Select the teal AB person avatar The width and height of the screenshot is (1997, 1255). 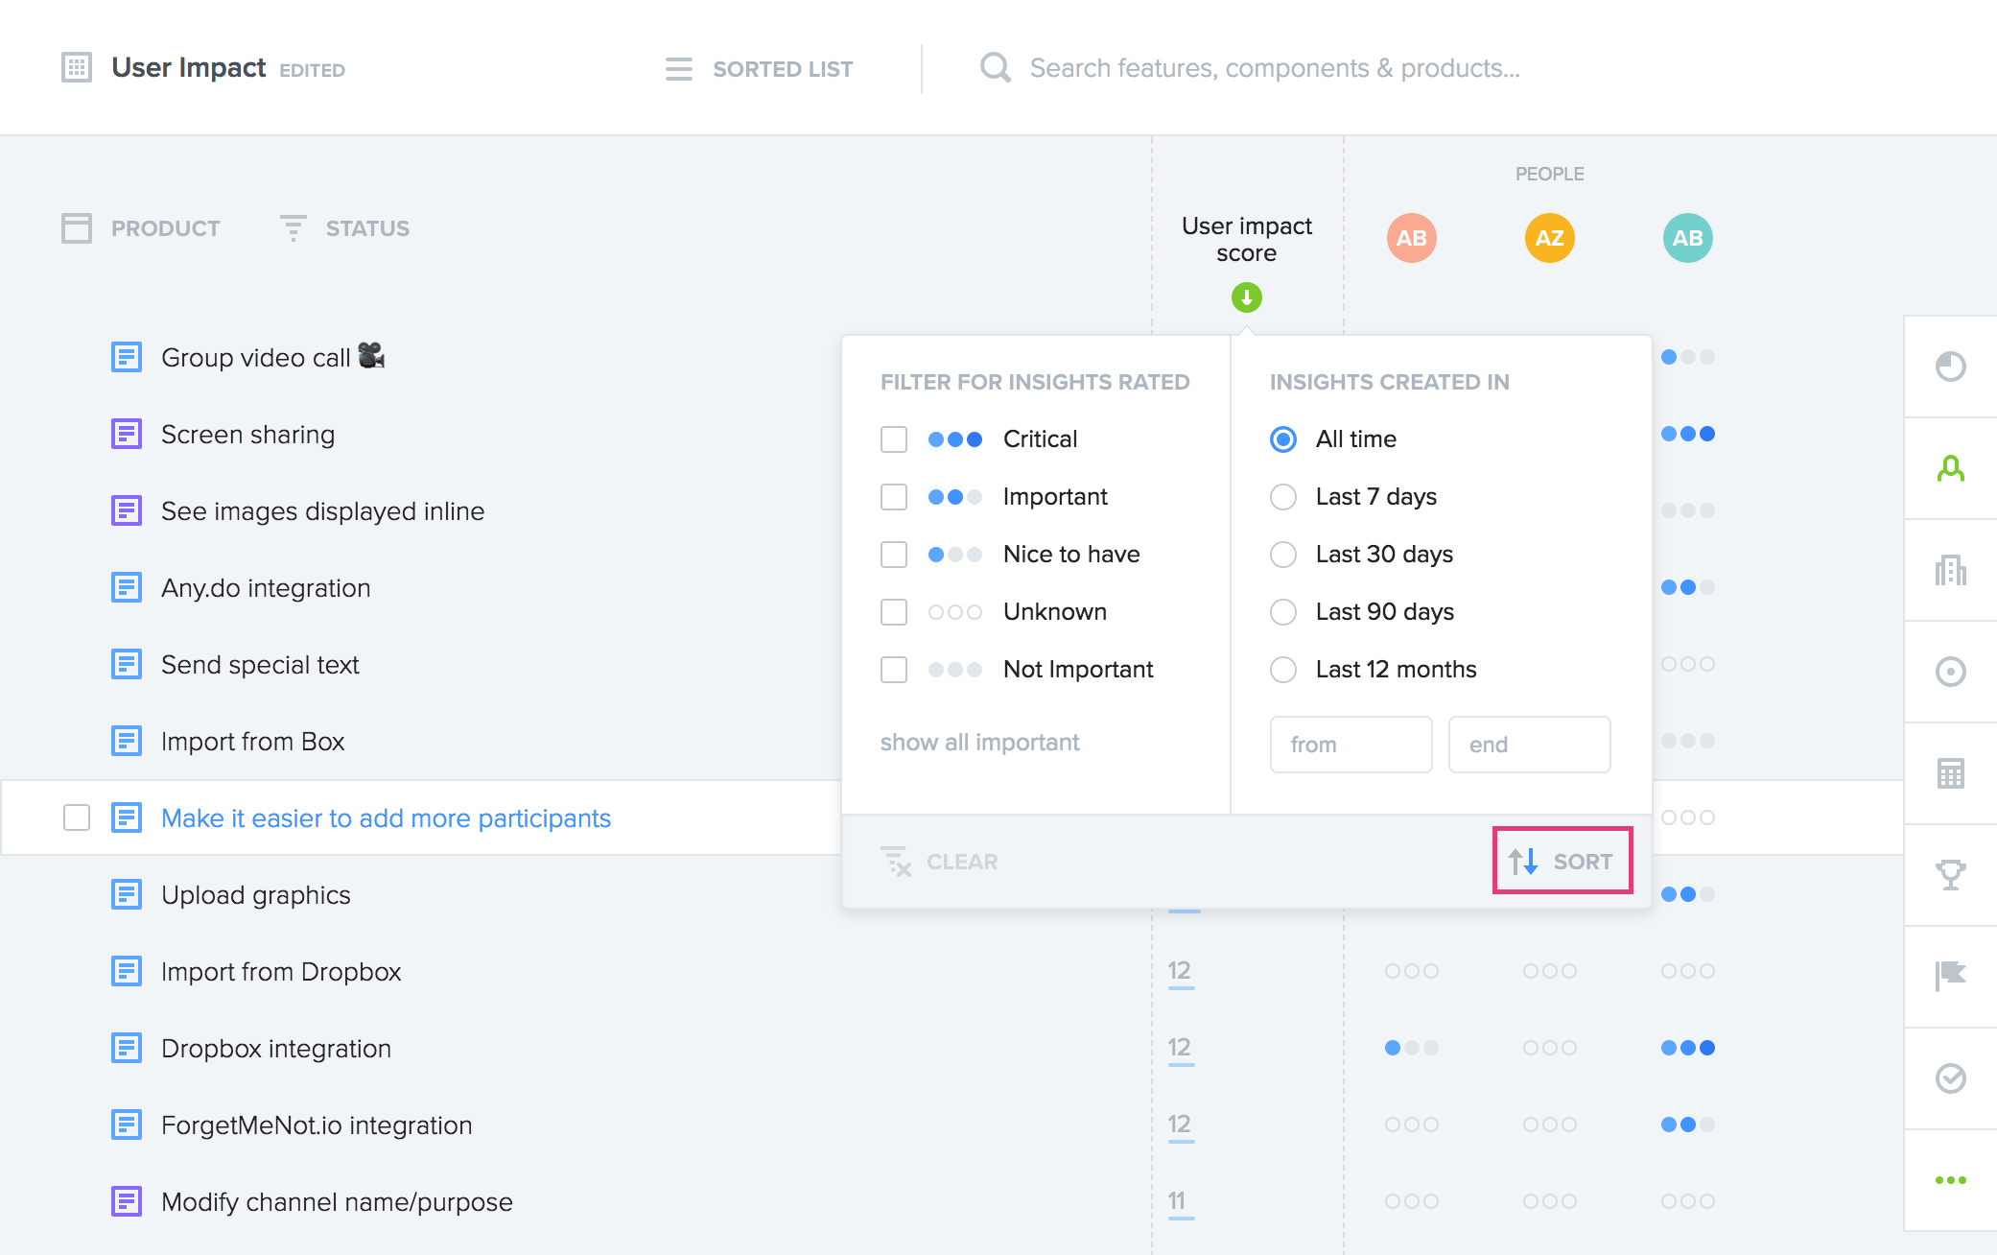click(1687, 238)
